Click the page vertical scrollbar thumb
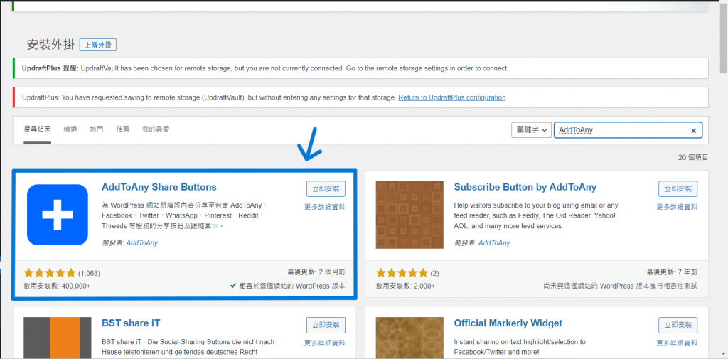 click(723, 37)
